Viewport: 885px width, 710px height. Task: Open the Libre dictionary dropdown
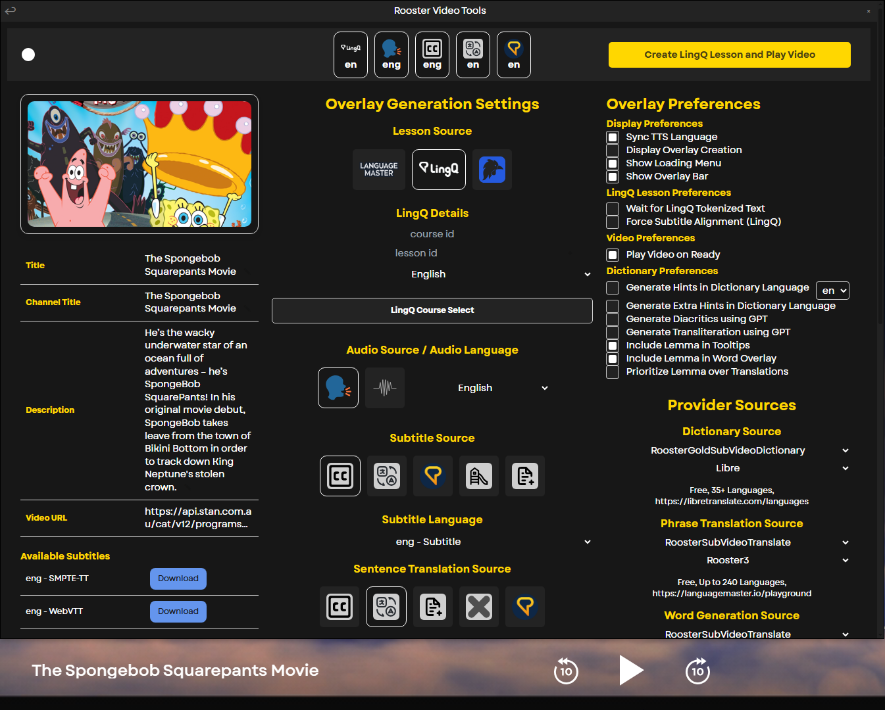pos(732,468)
